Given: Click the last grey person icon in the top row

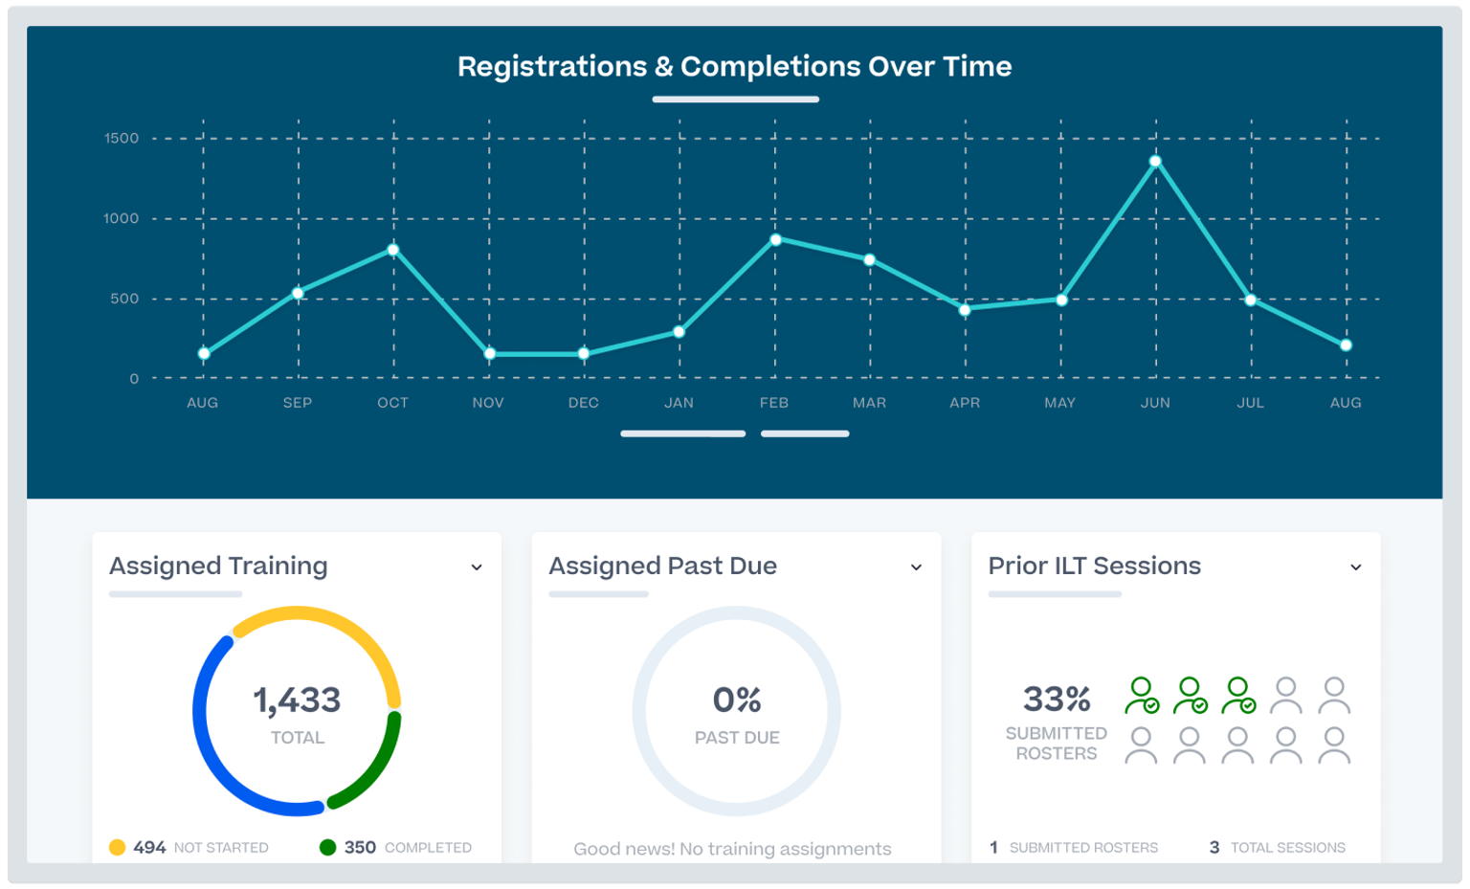Looking at the screenshot, I should [1334, 696].
